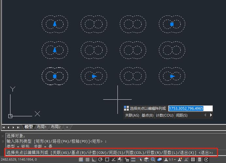
Task: Choose the 计数(COU) option
Action: [164, 115]
